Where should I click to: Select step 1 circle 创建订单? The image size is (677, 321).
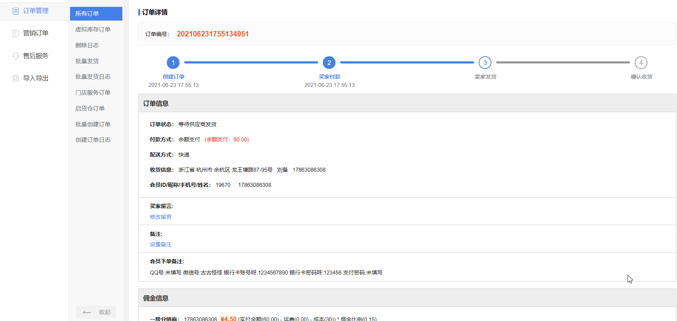point(173,63)
